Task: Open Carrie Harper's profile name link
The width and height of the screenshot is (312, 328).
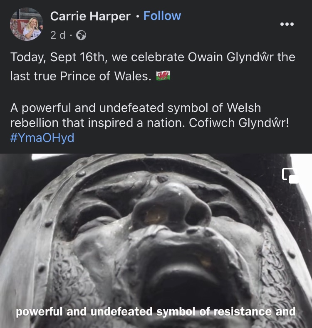Action: click(90, 16)
